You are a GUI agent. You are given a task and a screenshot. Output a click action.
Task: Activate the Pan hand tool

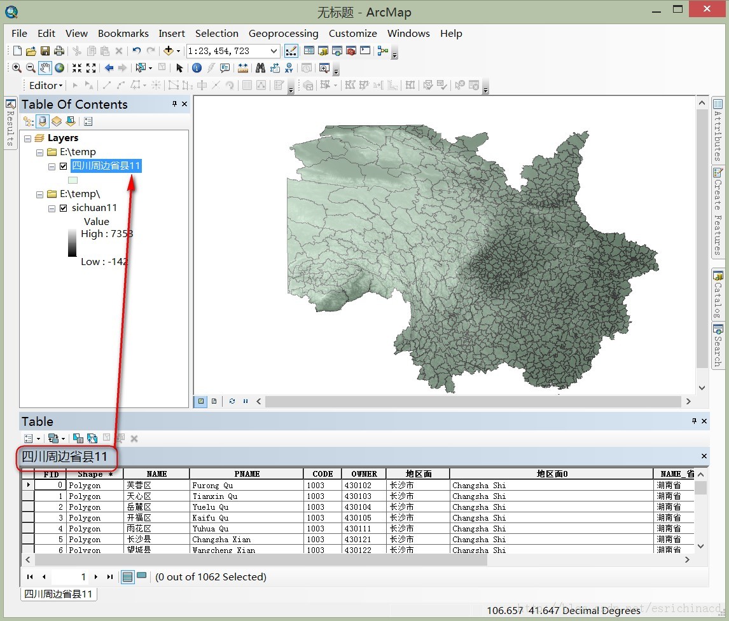tap(45, 68)
